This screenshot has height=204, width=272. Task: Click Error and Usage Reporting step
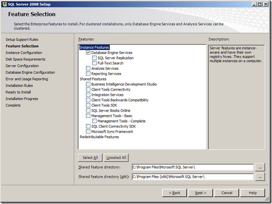(27, 79)
